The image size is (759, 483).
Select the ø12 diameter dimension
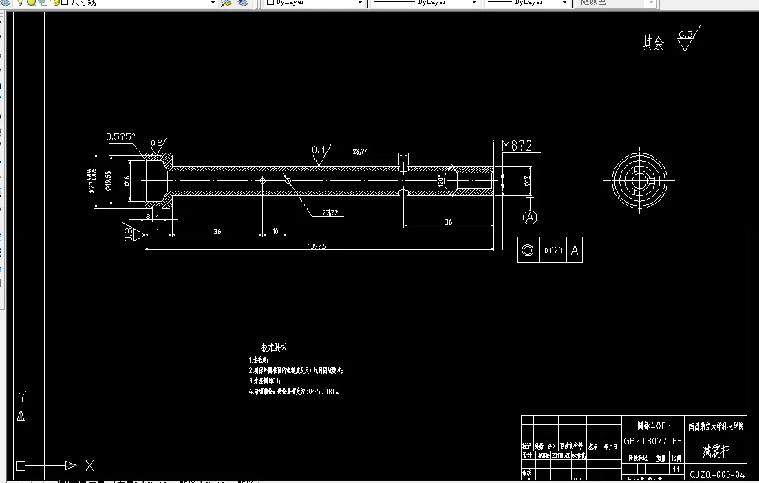pos(527,181)
